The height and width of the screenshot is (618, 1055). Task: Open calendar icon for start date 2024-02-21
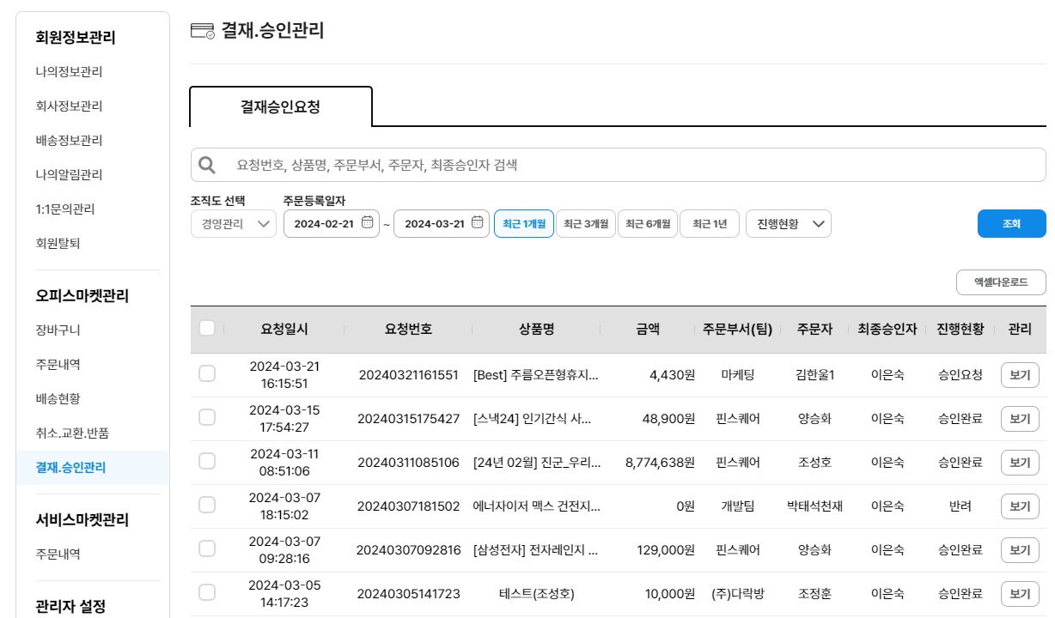coord(367,223)
